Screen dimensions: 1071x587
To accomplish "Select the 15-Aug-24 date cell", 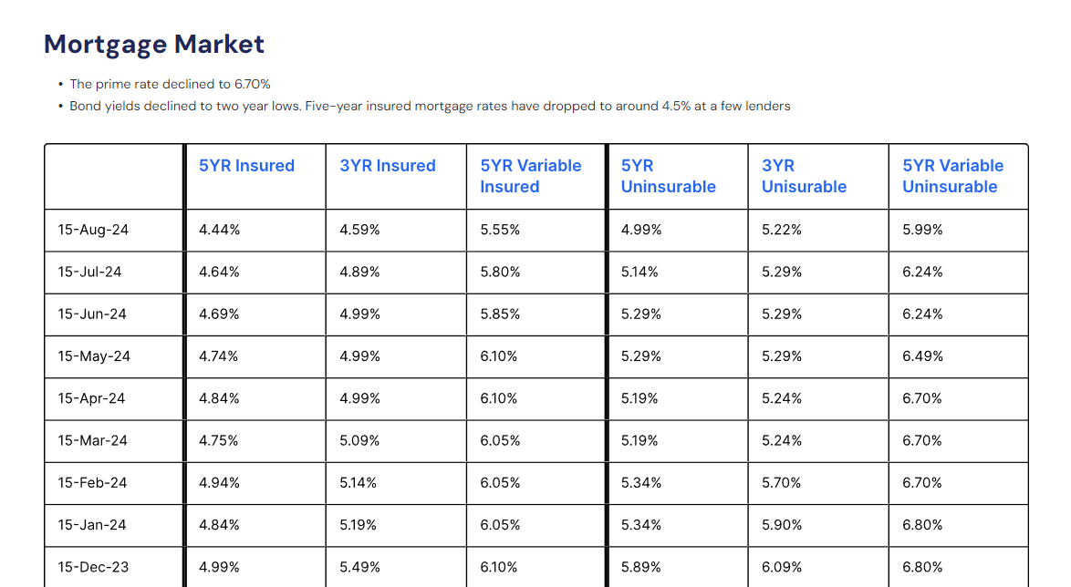I will click(93, 230).
